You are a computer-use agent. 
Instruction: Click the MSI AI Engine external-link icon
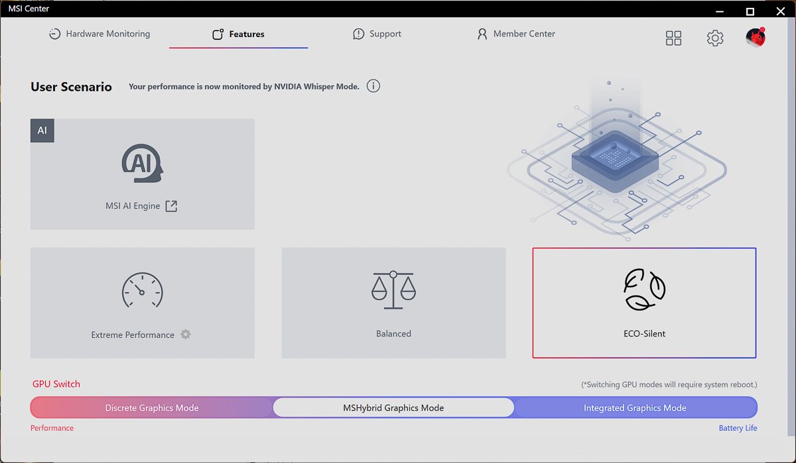click(171, 206)
